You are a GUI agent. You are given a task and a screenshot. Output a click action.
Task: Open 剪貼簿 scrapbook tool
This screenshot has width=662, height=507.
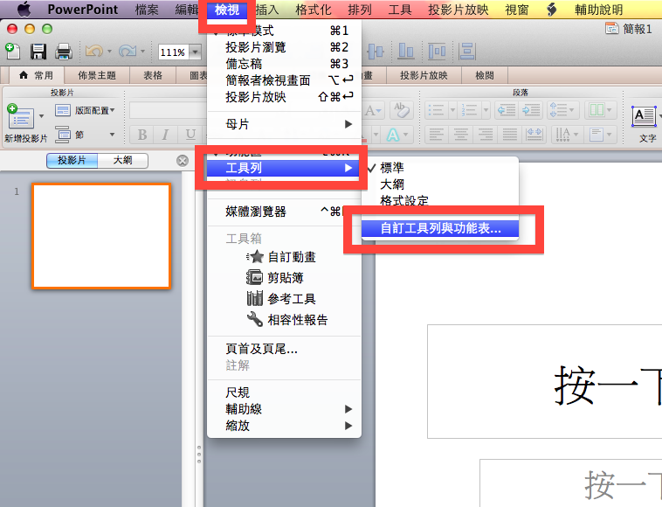click(284, 278)
